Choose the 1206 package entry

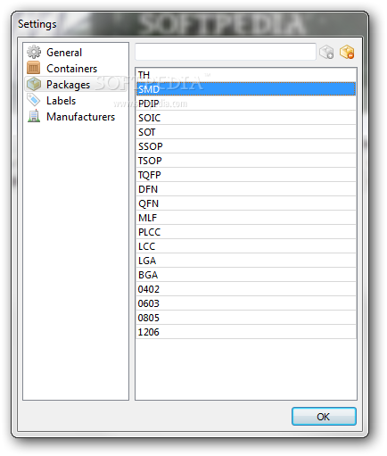click(x=246, y=332)
